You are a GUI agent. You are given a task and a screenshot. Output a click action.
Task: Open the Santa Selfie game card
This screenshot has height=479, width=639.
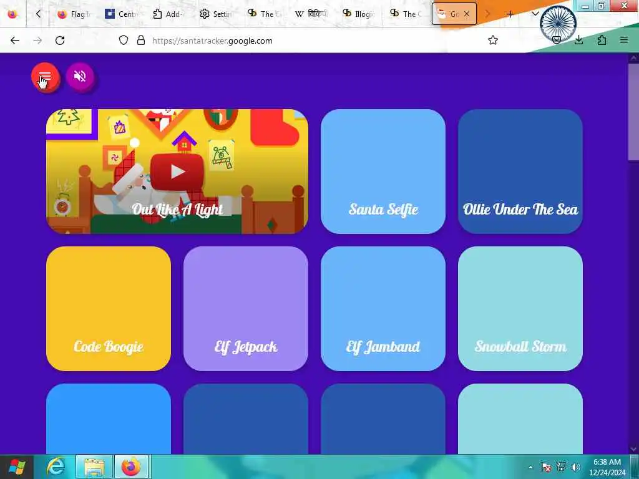383,172
